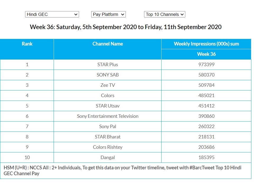
Task: Select the STAR Utsav channel cell
Action: pyautogui.click(x=108, y=106)
